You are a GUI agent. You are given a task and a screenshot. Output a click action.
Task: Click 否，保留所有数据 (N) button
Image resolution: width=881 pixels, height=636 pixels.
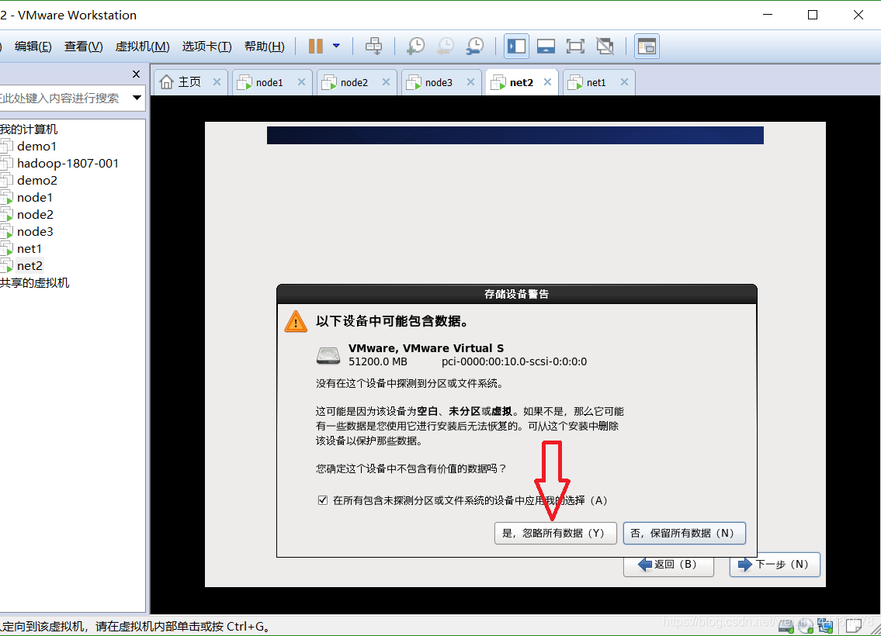tap(685, 534)
